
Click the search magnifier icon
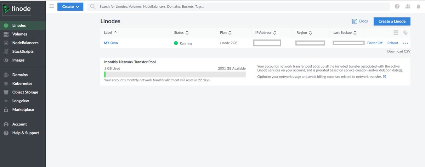click(93, 7)
